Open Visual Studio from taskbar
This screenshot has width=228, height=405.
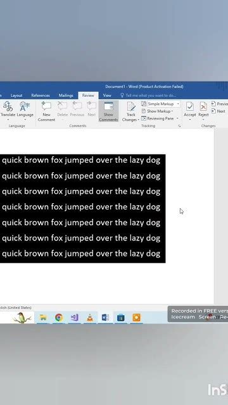pos(74,318)
